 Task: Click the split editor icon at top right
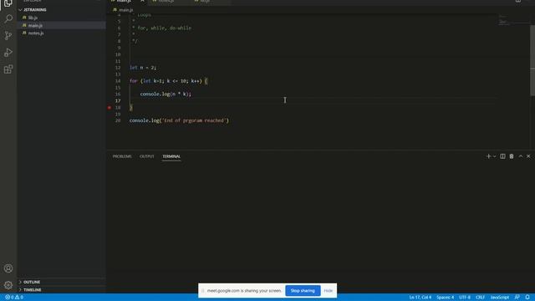[518, 1]
